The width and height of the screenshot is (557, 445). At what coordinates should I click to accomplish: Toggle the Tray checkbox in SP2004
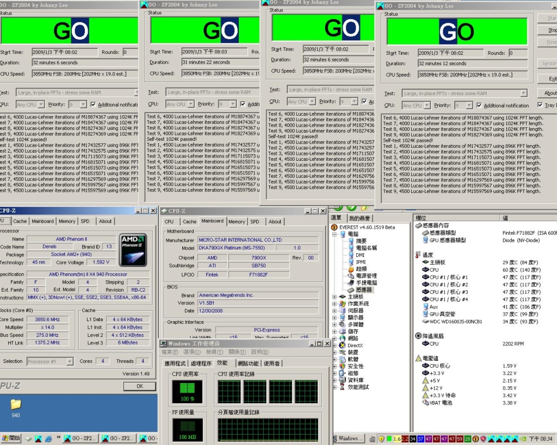[x=540, y=105]
